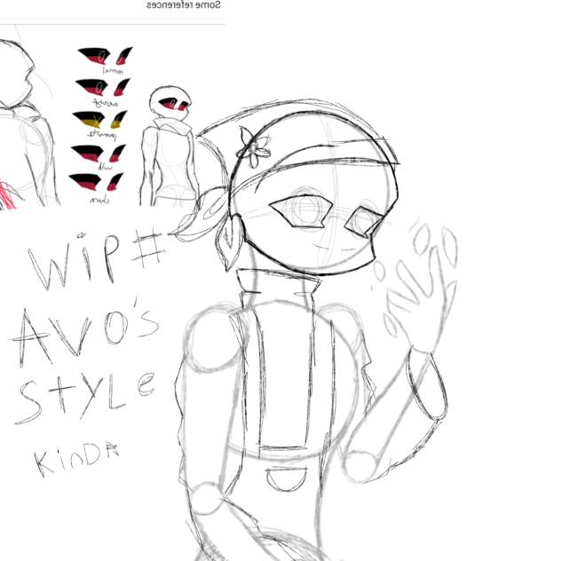Click the mirrored "Some references" heading text
The image size is (561, 561).
[183, 4]
